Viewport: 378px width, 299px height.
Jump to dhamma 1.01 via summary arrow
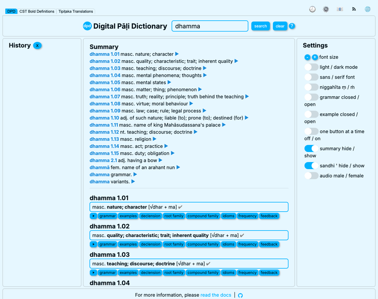[177, 54]
